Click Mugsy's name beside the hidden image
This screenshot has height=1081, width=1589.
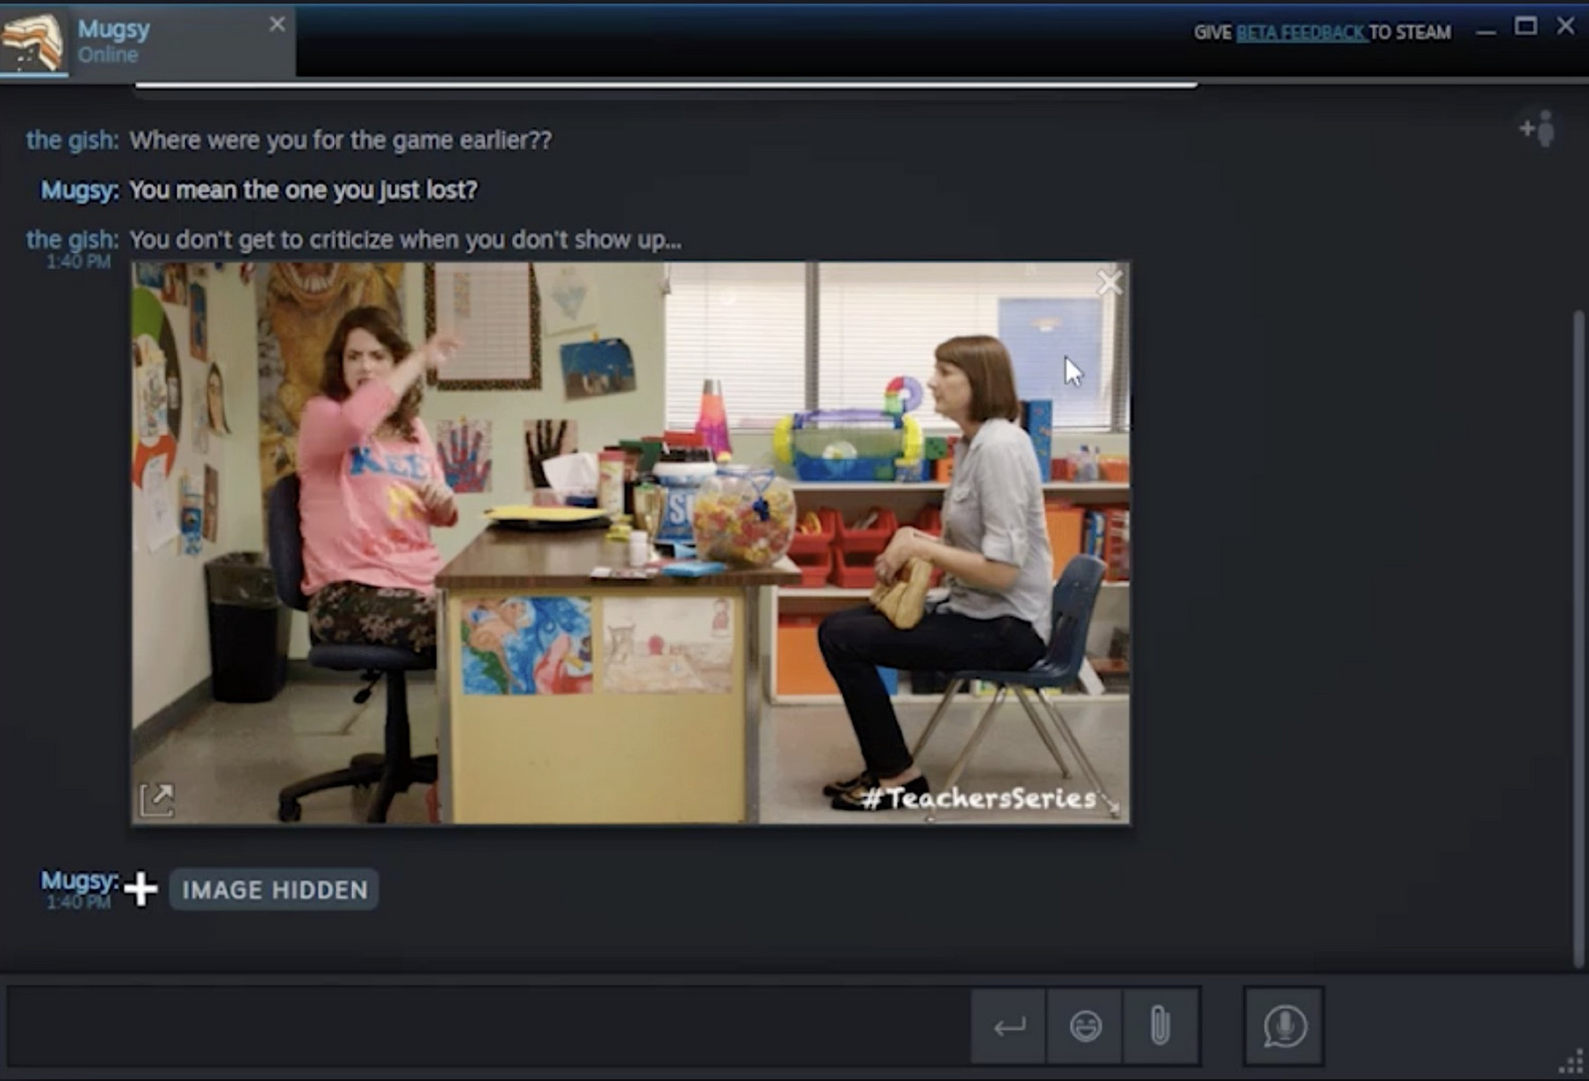(x=79, y=879)
